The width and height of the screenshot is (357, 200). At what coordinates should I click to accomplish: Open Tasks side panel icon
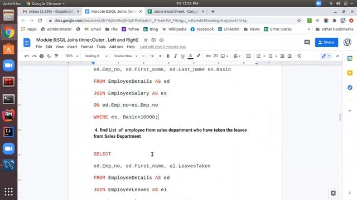click(350, 88)
